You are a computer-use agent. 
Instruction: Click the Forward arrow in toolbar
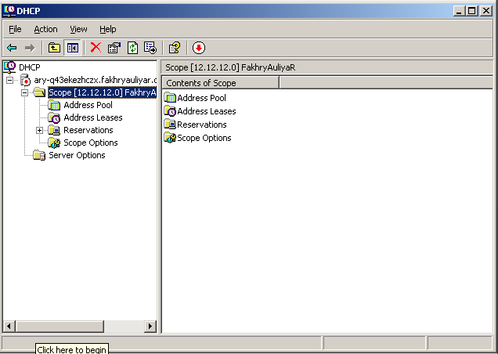tap(30, 48)
